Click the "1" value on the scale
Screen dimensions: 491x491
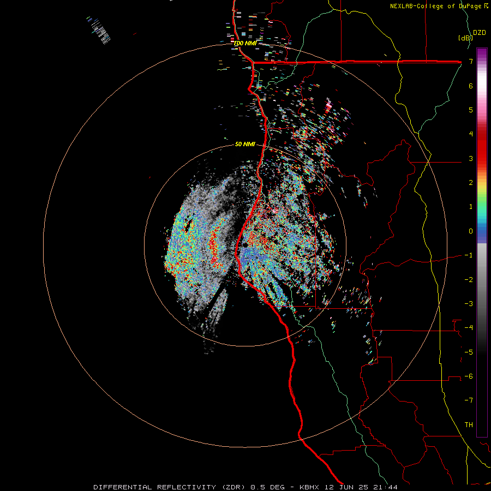(471, 207)
